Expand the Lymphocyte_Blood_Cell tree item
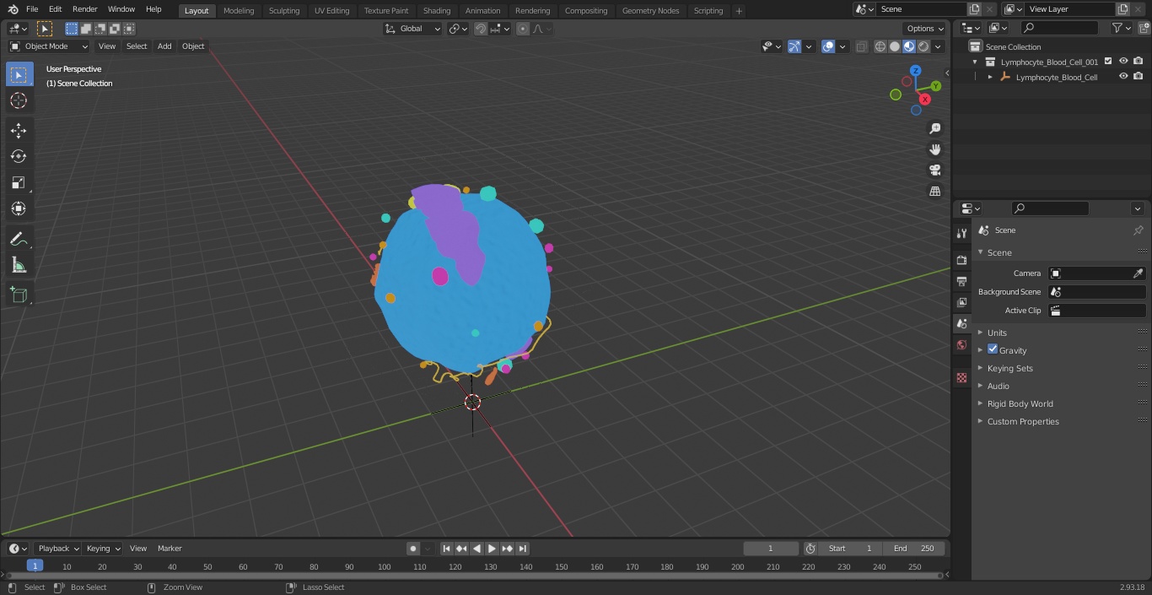1152x595 pixels. pyautogui.click(x=990, y=77)
